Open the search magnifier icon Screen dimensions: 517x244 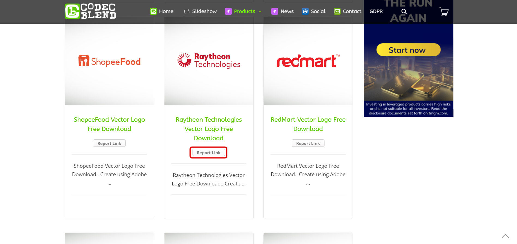pyautogui.click(x=404, y=11)
